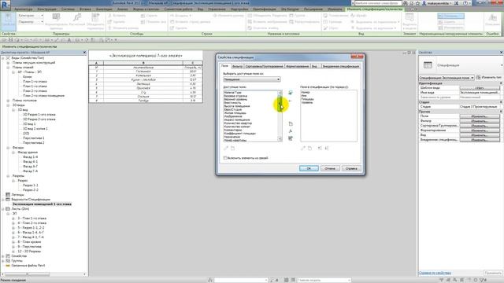Open Спецификация: Экспликация selector in Properties
Image resolution: width=504 pixels, height=283 pixels.
coord(447,78)
